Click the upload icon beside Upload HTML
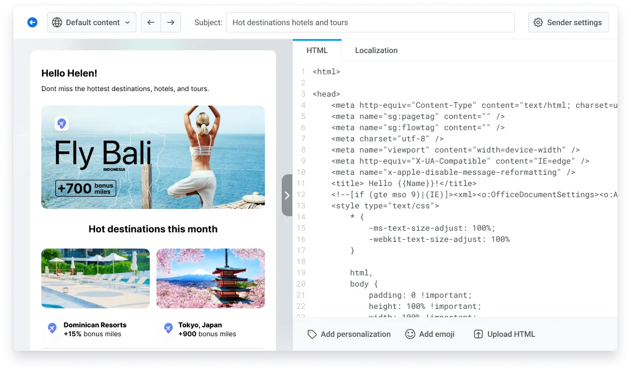 pos(478,334)
